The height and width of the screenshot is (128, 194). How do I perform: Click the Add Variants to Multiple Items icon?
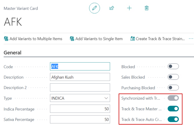click(6, 39)
